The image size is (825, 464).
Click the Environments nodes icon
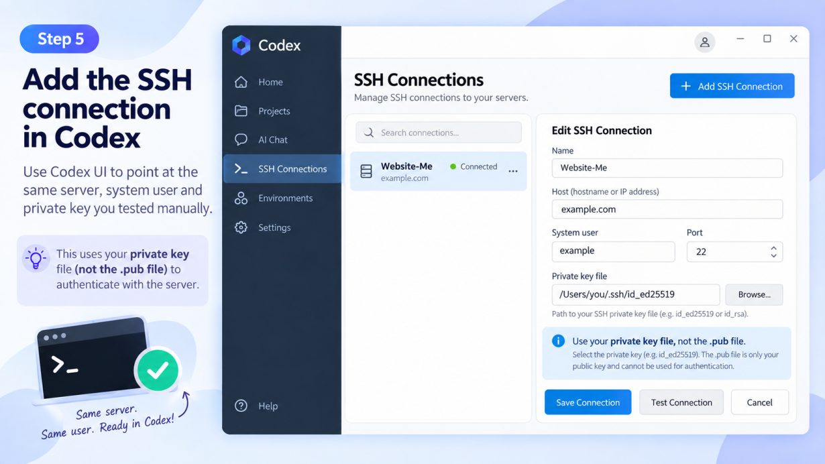[241, 198]
